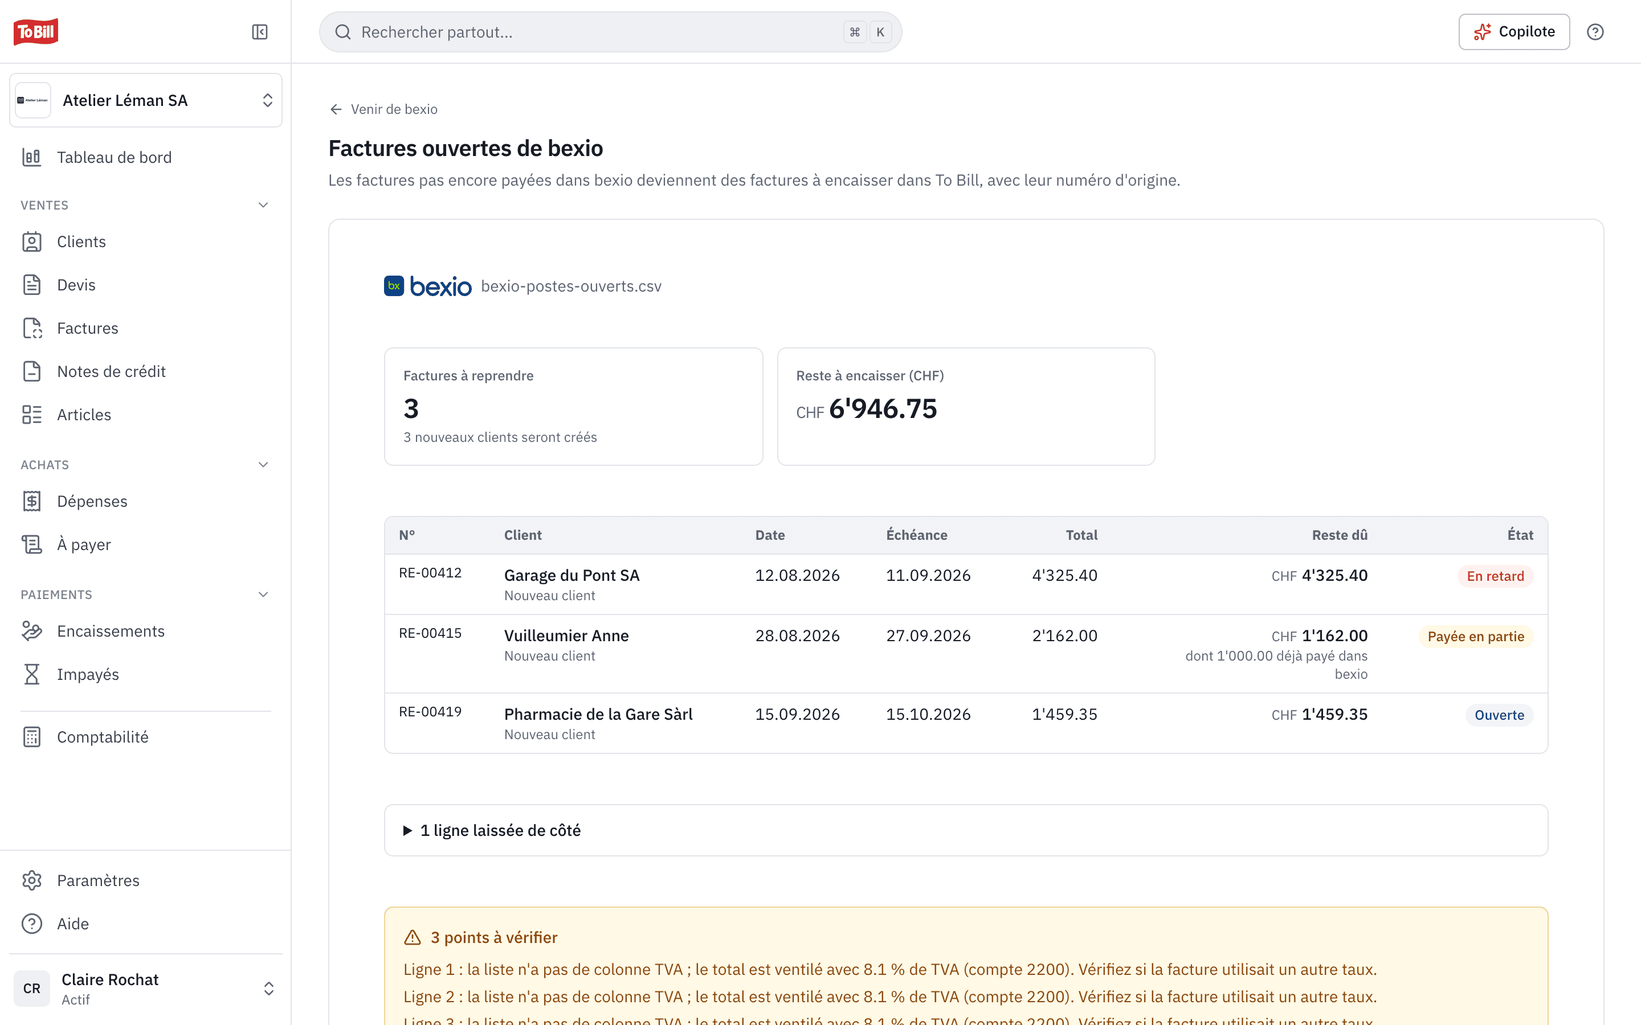Open Encaissements page in sidebar

pyautogui.click(x=146, y=631)
